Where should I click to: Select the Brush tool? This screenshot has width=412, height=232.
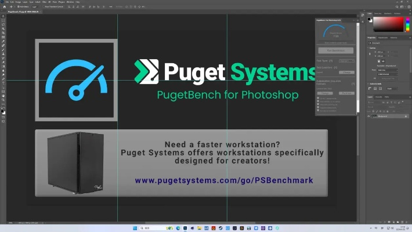[x=3, y=49]
